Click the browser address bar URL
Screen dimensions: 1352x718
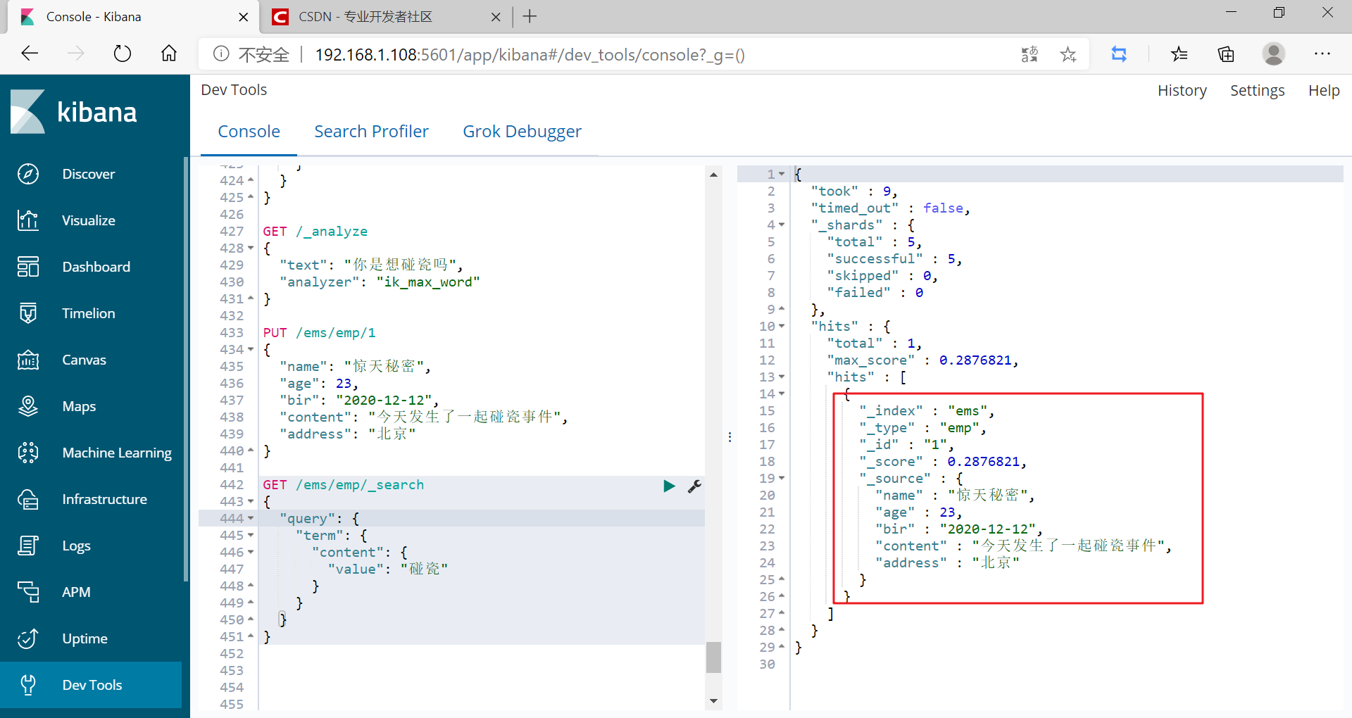(x=530, y=55)
